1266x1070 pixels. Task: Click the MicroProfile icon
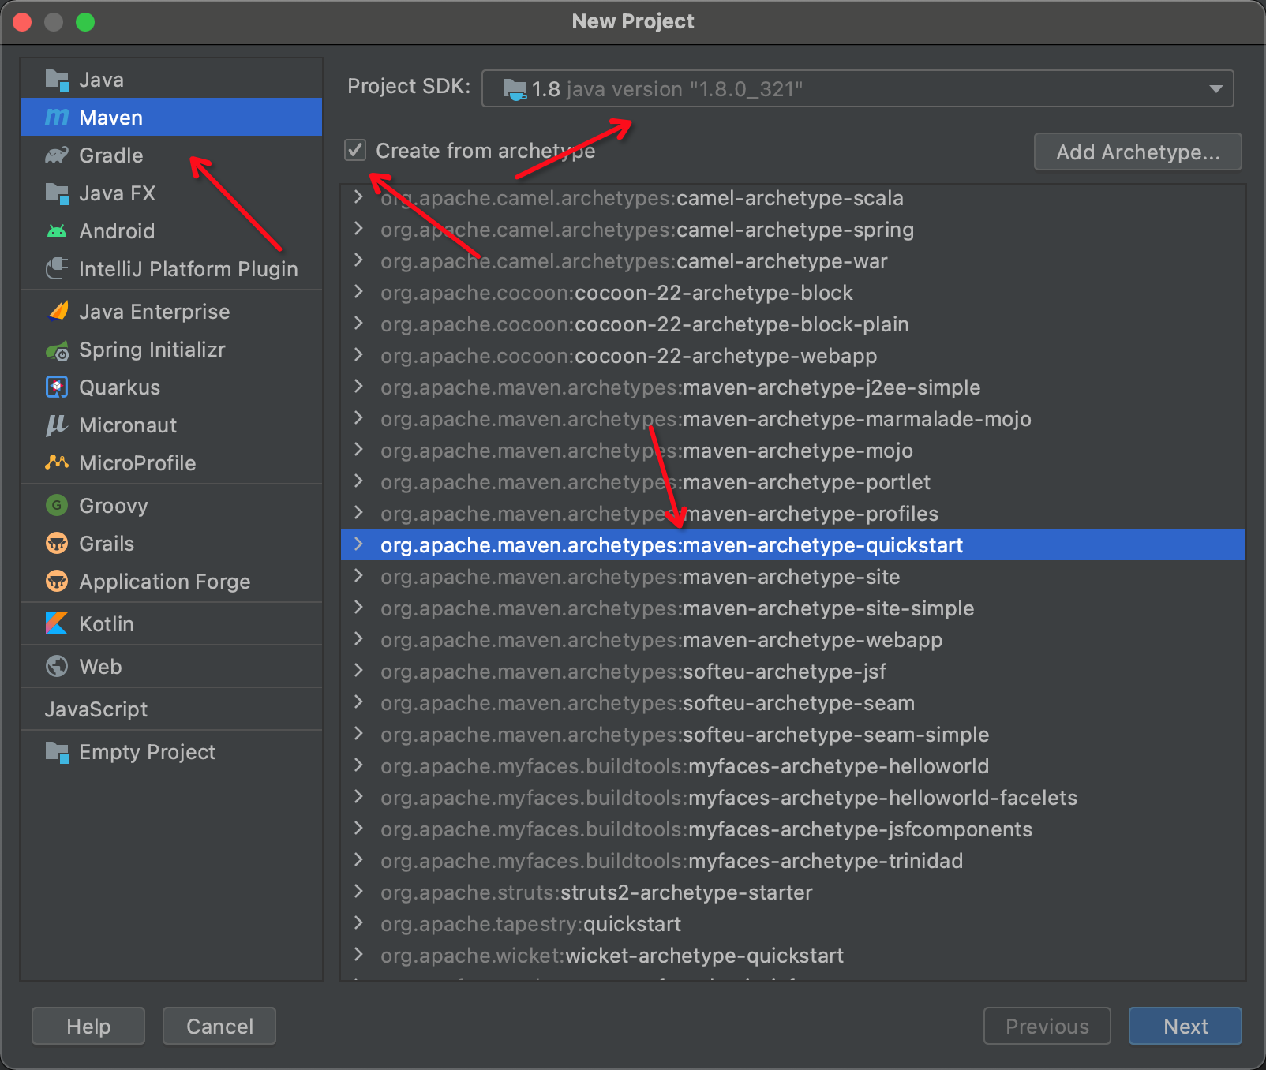tap(57, 463)
